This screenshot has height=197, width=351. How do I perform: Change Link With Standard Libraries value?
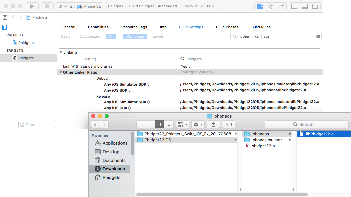tap(186, 66)
